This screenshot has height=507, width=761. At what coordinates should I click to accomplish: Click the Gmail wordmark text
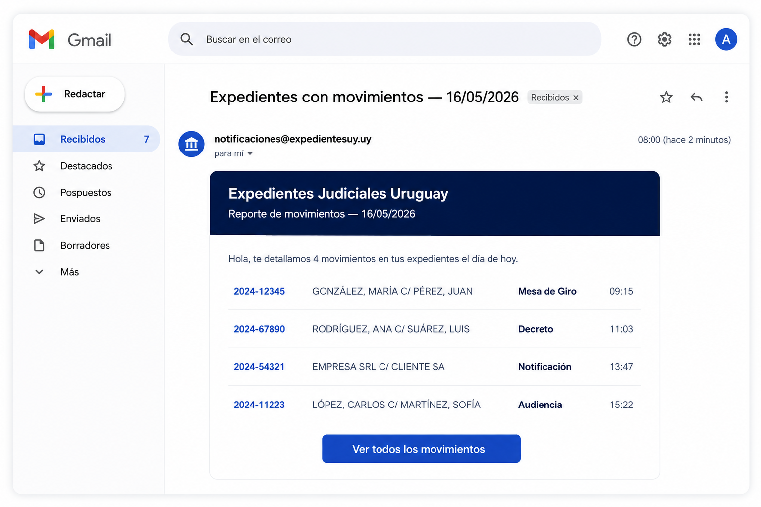tap(90, 40)
